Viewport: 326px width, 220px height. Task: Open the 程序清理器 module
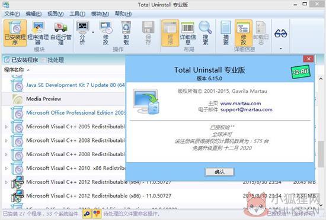38,33
